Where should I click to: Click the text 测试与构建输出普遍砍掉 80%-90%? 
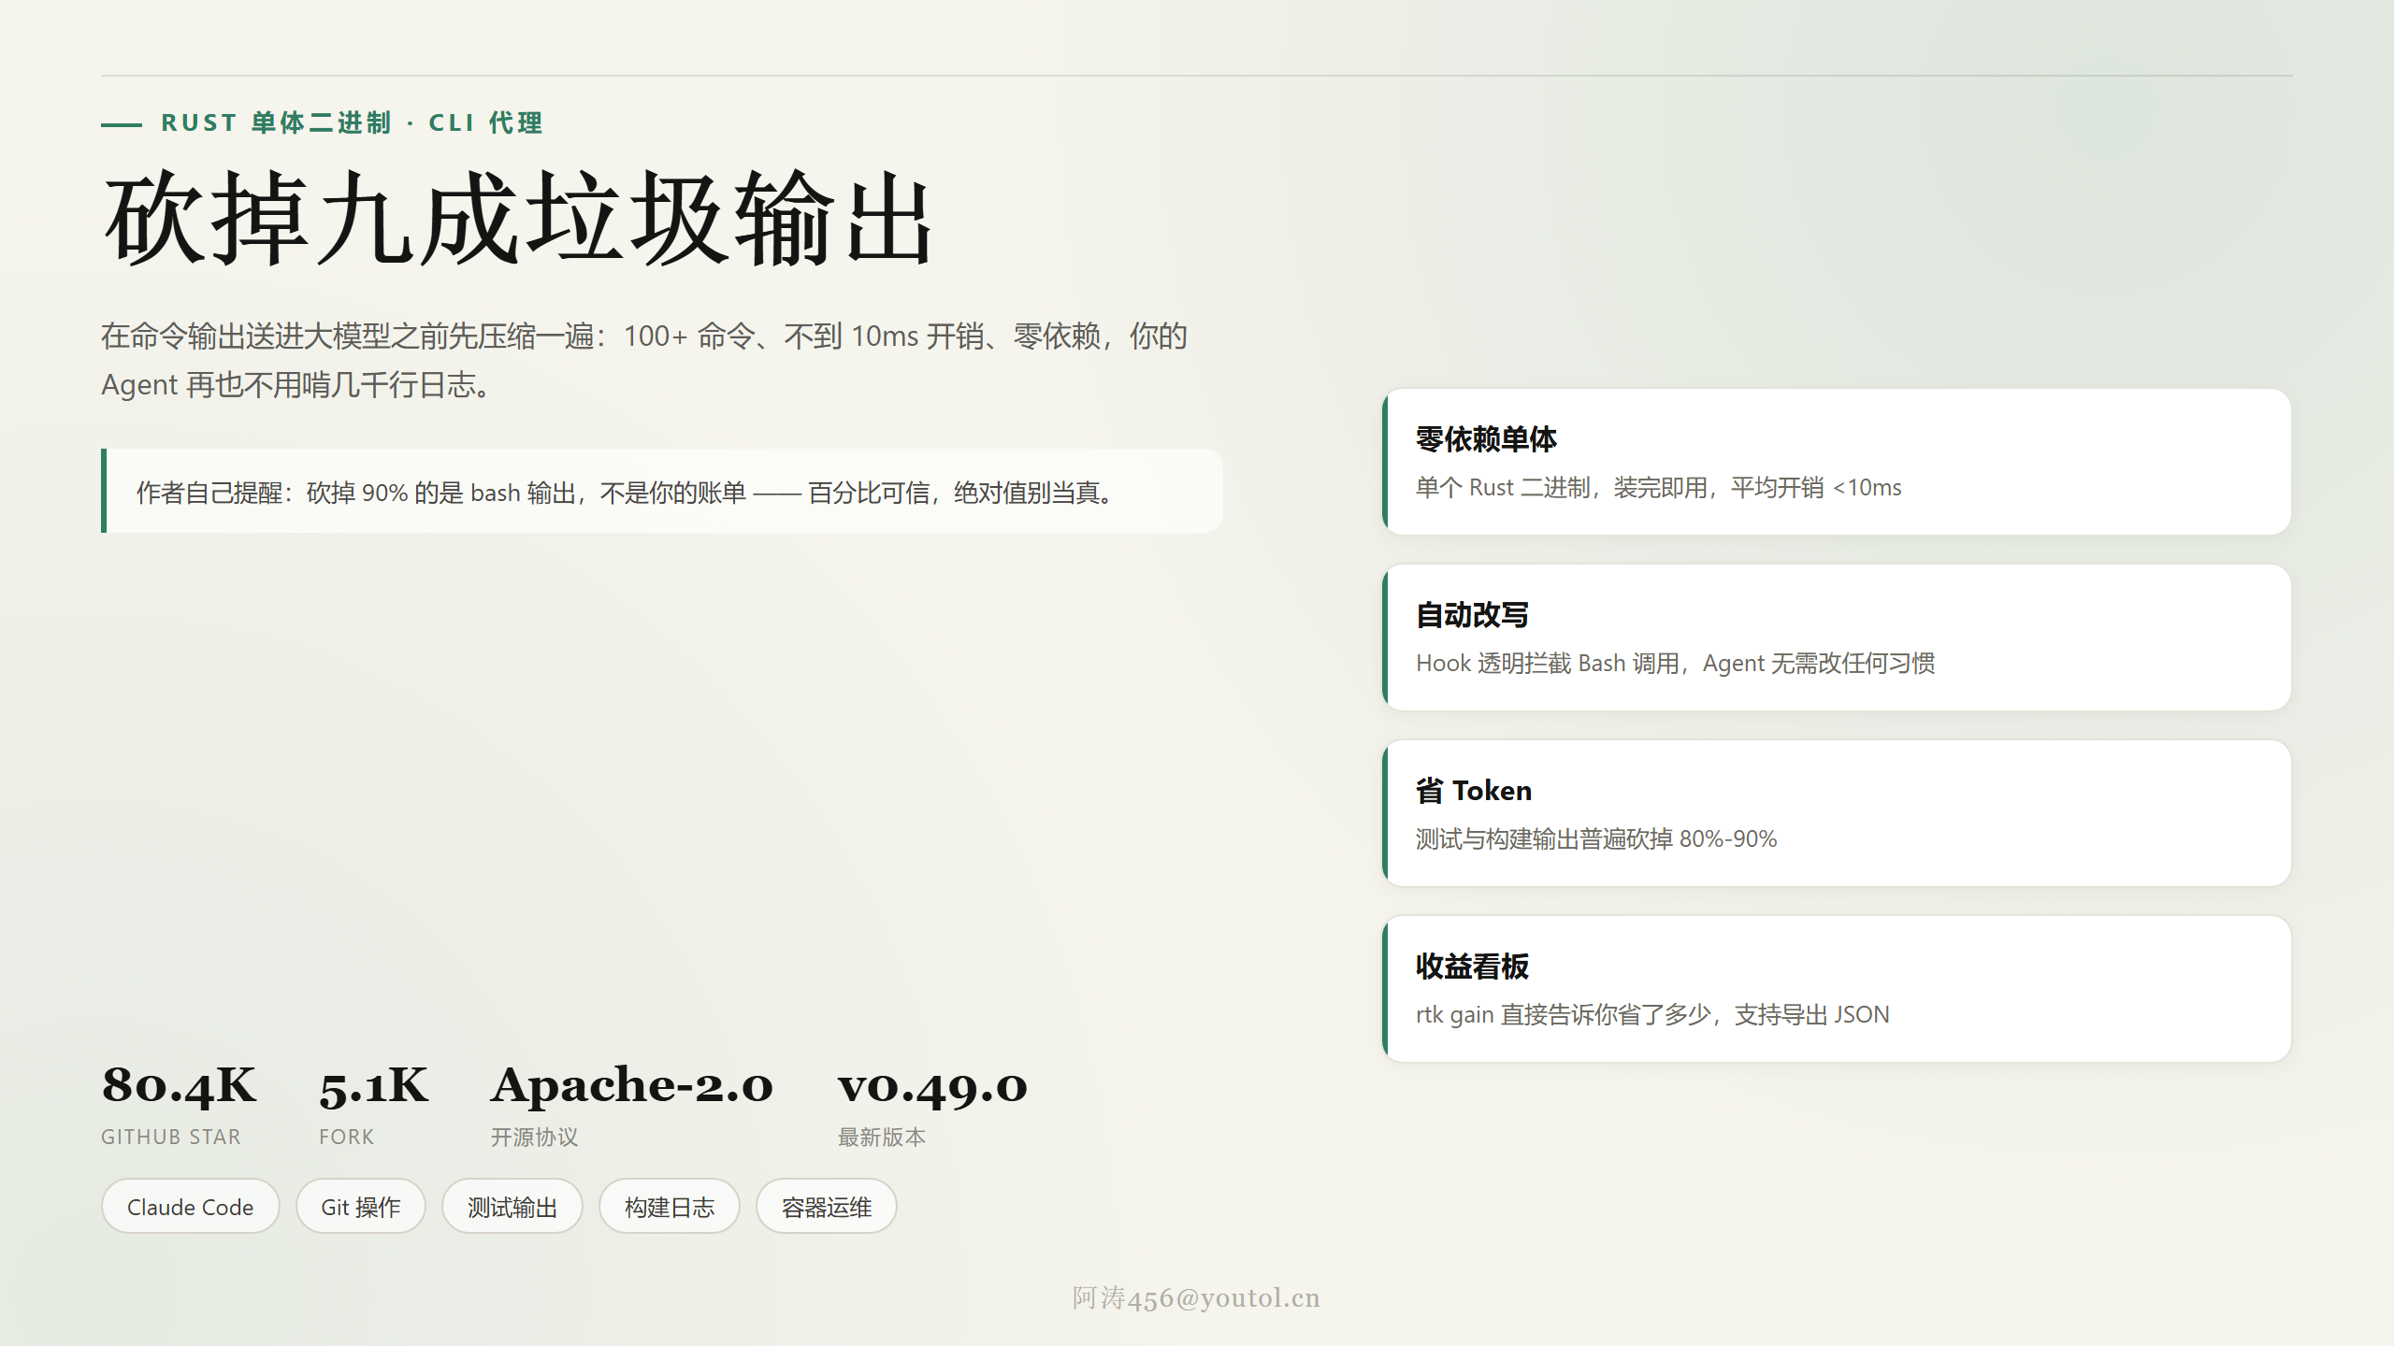[x=1596, y=838]
